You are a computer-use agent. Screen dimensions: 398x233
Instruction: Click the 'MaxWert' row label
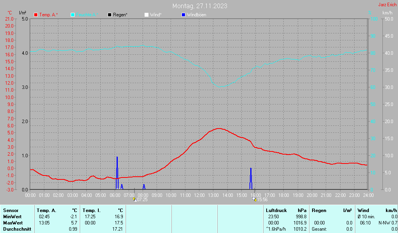[13, 223]
